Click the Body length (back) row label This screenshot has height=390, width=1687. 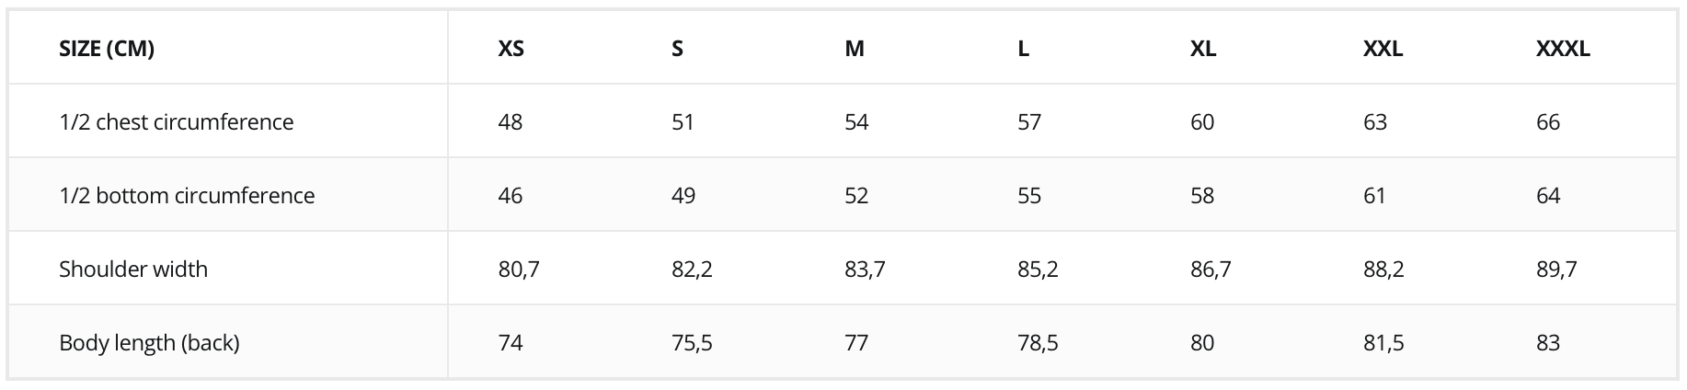pos(149,343)
